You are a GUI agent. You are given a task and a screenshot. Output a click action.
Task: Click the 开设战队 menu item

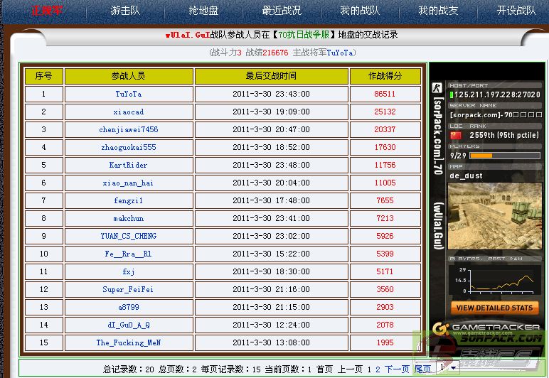click(x=516, y=11)
